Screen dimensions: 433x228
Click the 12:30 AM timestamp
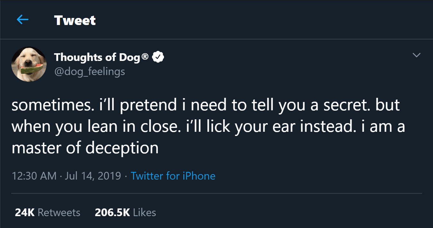tap(34, 176)
